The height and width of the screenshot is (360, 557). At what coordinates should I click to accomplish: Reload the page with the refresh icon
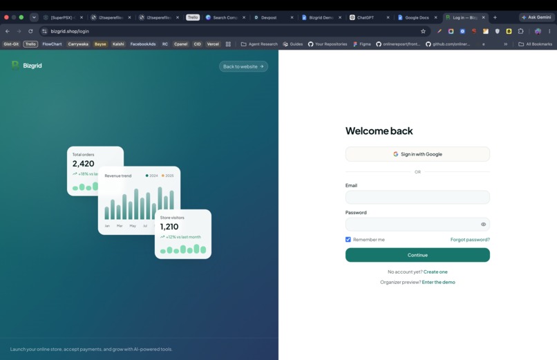tap(30, 31)
